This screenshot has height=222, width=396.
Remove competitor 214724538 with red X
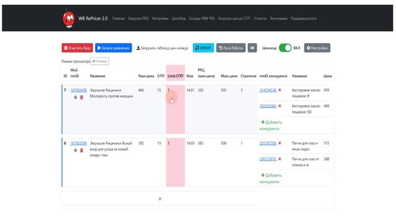click(280, 90)
